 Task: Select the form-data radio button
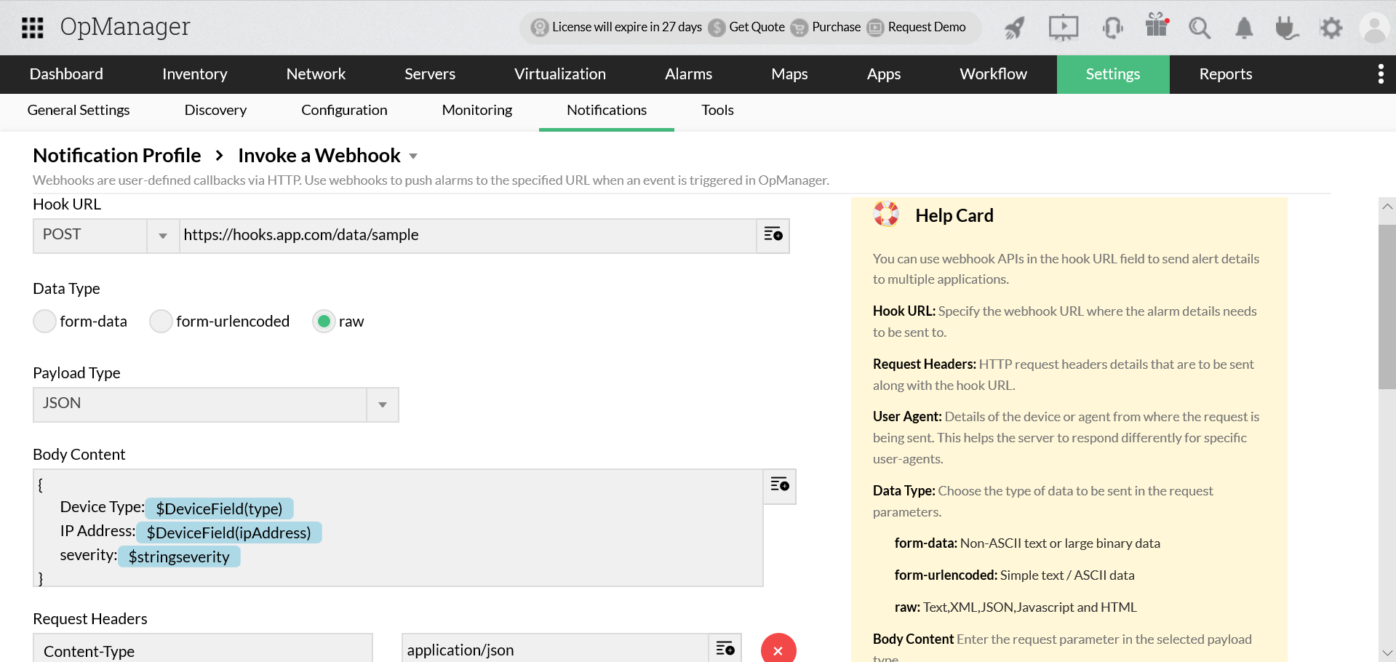[x=44, y=322]
